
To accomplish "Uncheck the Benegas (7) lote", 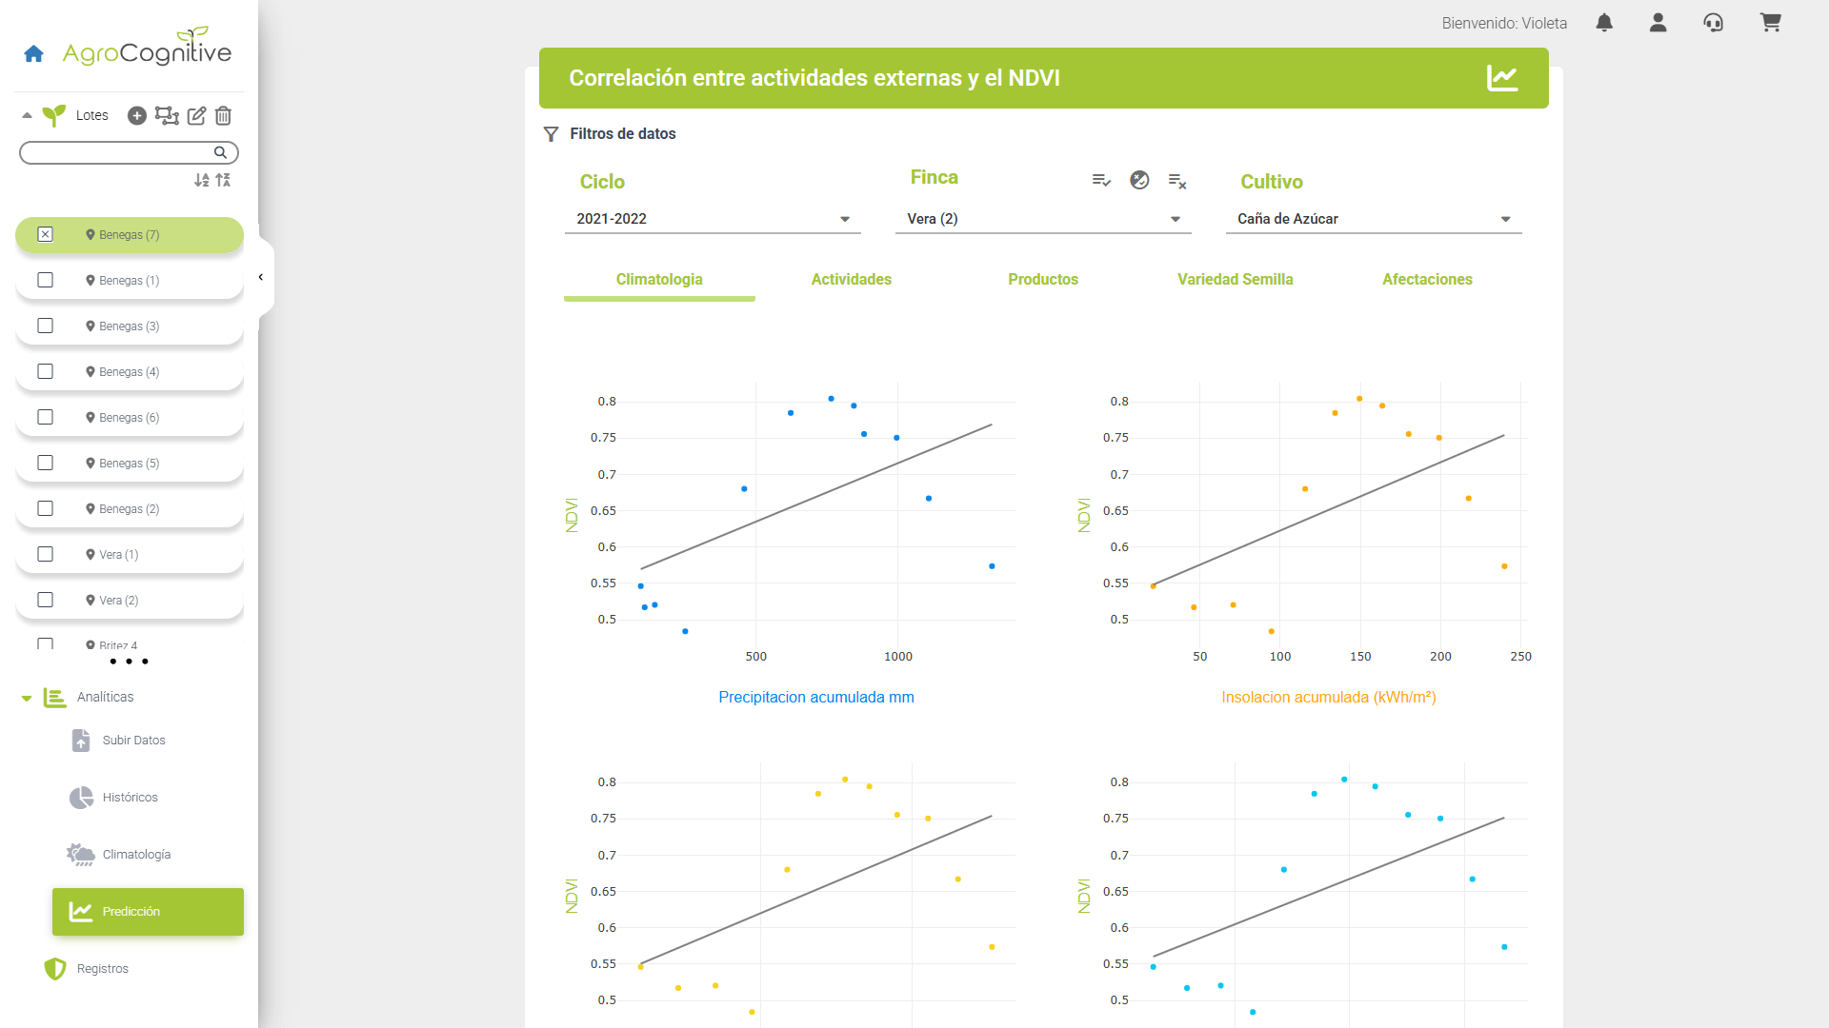I will point(45,234).
